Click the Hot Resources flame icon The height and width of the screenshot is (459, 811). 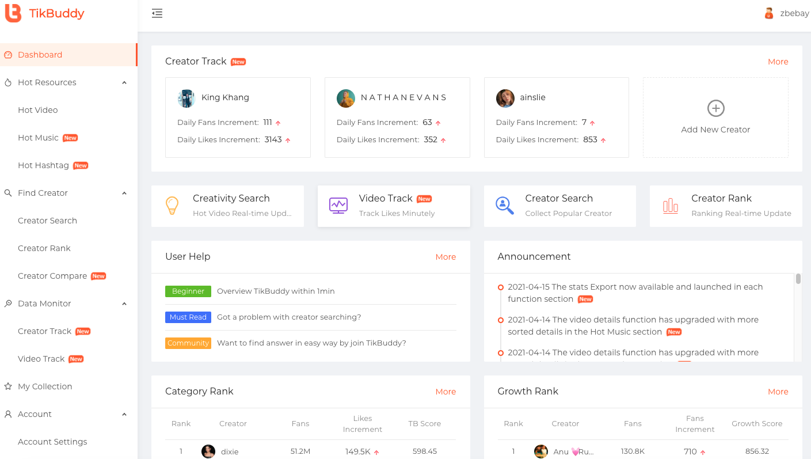tap(8, 82)
